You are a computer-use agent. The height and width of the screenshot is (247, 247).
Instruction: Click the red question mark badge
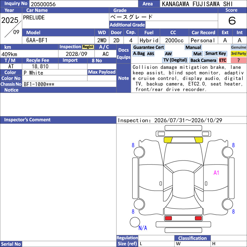coord(238,60)
